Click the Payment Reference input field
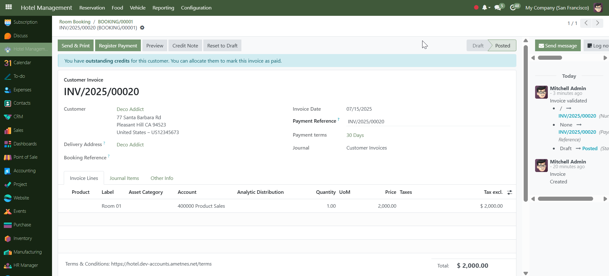The image size is (609, 276). [428, 121]
